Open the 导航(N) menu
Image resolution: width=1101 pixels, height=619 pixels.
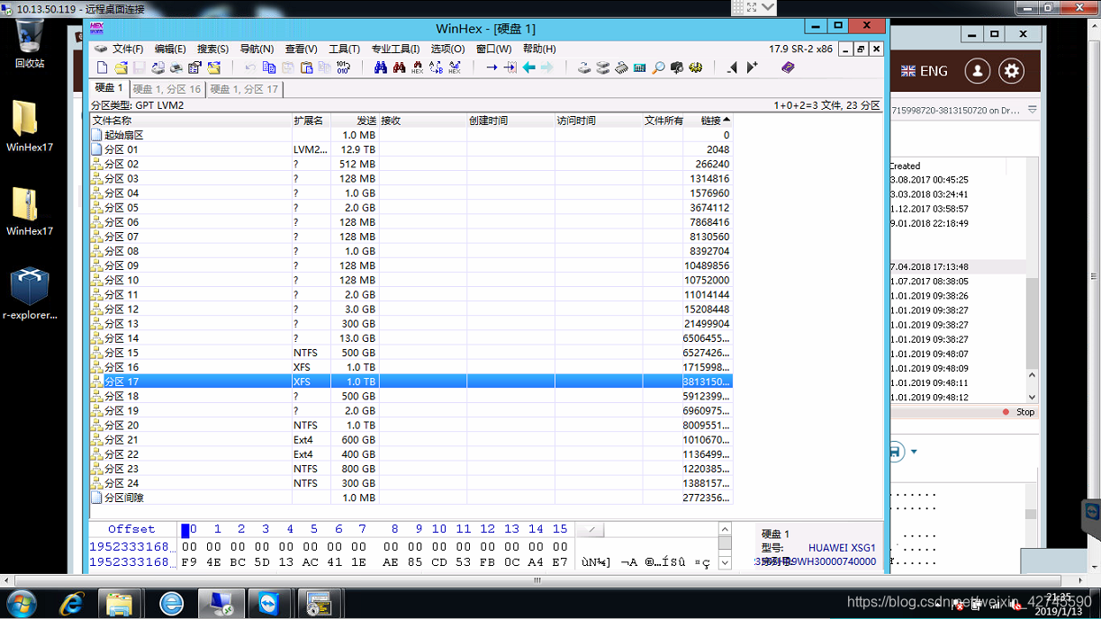[x=256, y=49]
